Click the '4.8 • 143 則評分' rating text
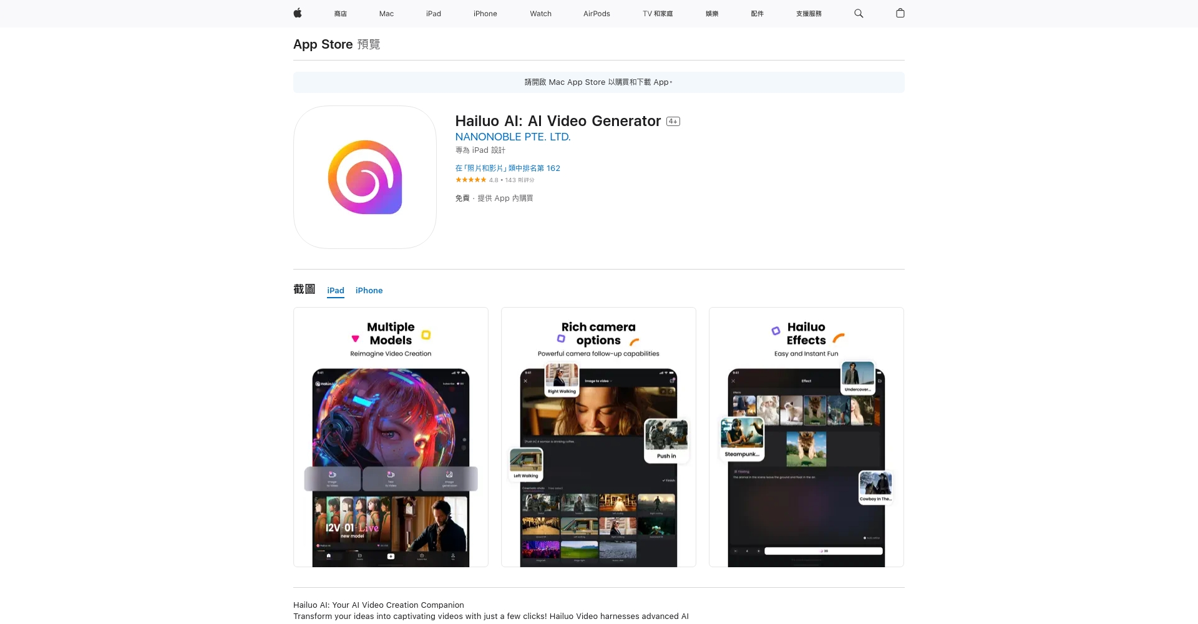The width and height of the screenshot is (1198, 624). click(x=512, y=180)
